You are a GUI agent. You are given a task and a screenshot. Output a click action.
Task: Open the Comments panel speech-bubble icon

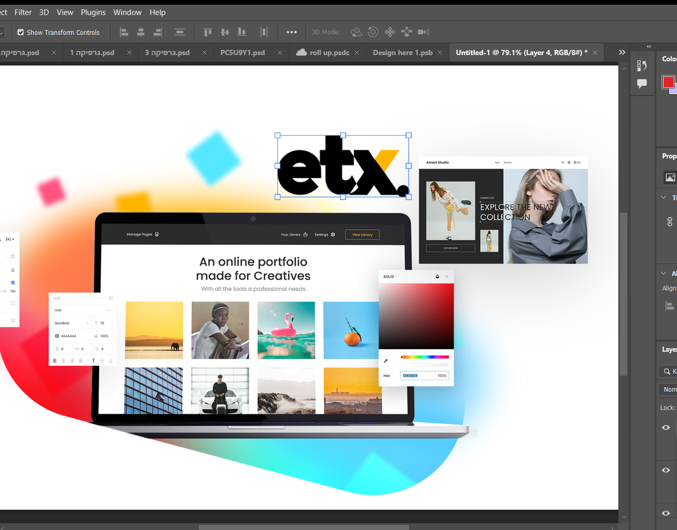coord(642,84)
